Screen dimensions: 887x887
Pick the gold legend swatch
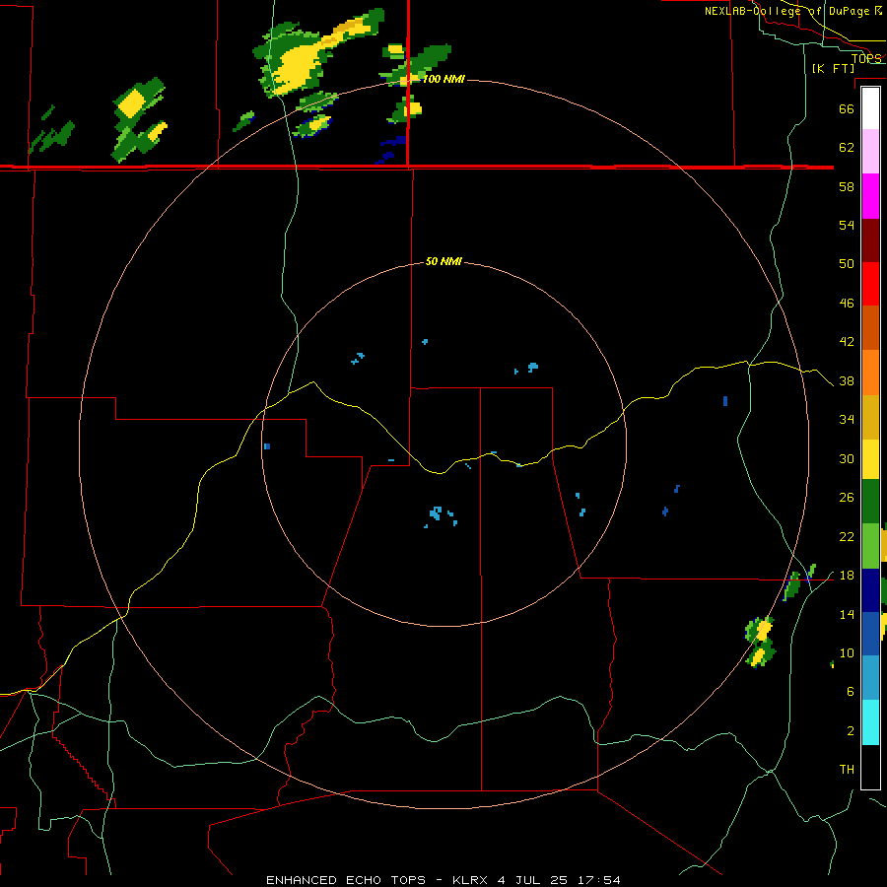[870, 417]
